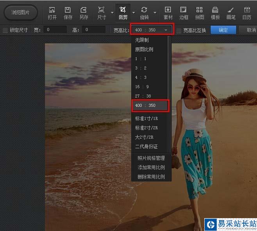Screen dimensions: 257x231
Task: Select 二代身份证 ID card size
Action: (x=150, y=146)
